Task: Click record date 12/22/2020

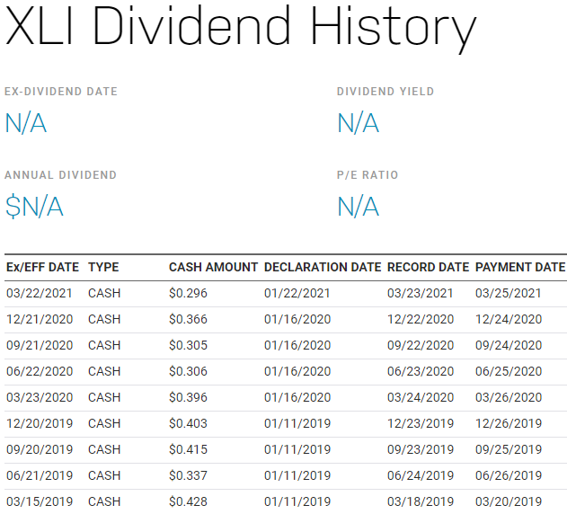Action: 421,319
